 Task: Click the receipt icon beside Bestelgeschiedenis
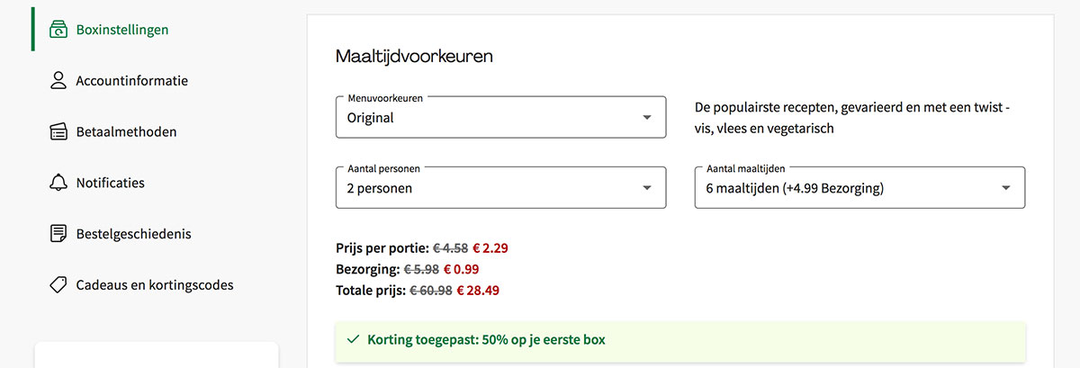point(58,234)
